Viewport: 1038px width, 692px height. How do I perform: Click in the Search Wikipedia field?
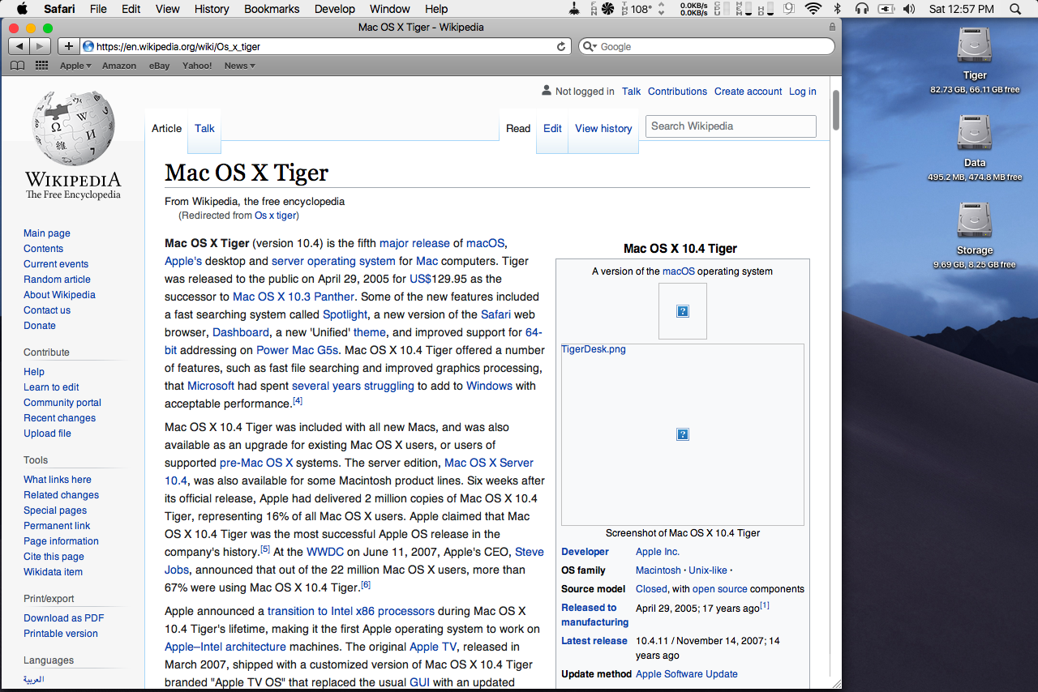[x=731, y=126]
